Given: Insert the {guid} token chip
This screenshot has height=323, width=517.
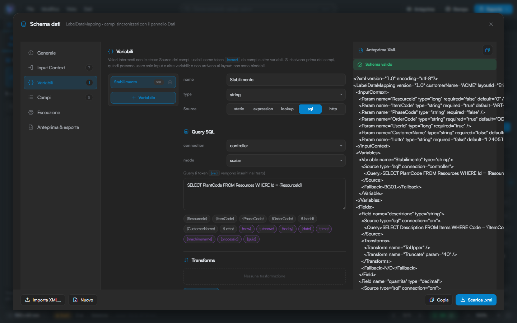Looking at the screenshot, I should (251, 239).
